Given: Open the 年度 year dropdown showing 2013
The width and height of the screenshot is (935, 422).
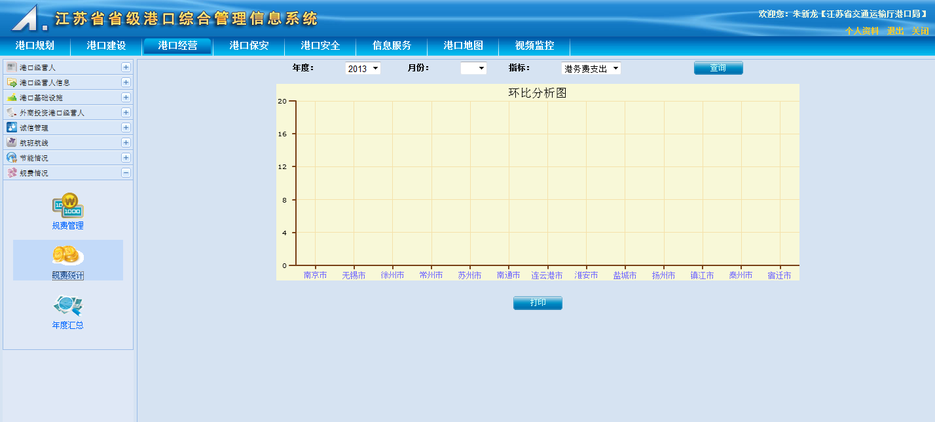Looking at the screenshot, I should tap(363, 68).
